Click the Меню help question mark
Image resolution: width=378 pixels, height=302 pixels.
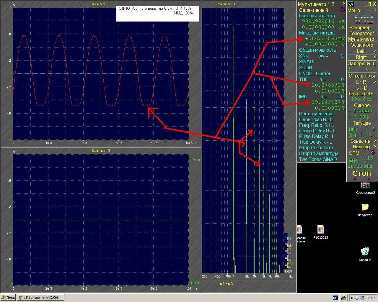(375, 10)
